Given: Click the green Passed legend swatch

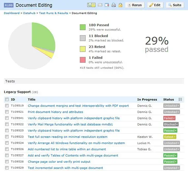Looking at the screenshot, I should click(83, 27).
